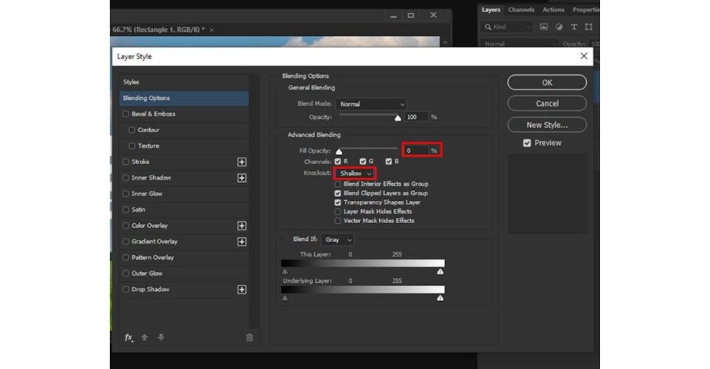Image resolution: width=710 pixels, height=369 pixels.
Task: Click Underlying Layer black point slider
Action: tap(285, 298)
